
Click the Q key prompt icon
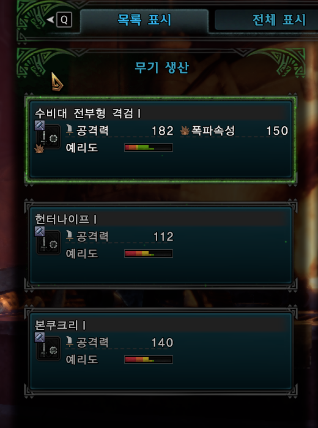64,20
